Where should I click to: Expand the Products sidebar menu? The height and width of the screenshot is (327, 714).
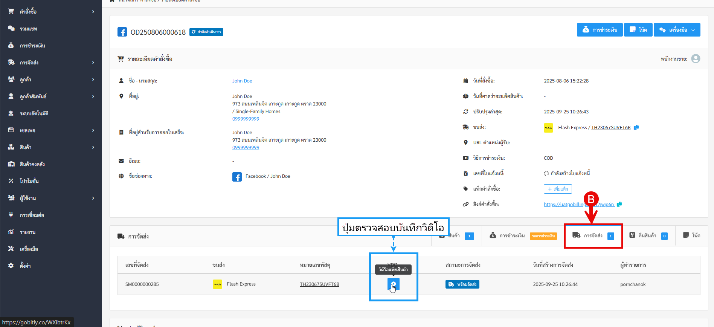[51, 147]
